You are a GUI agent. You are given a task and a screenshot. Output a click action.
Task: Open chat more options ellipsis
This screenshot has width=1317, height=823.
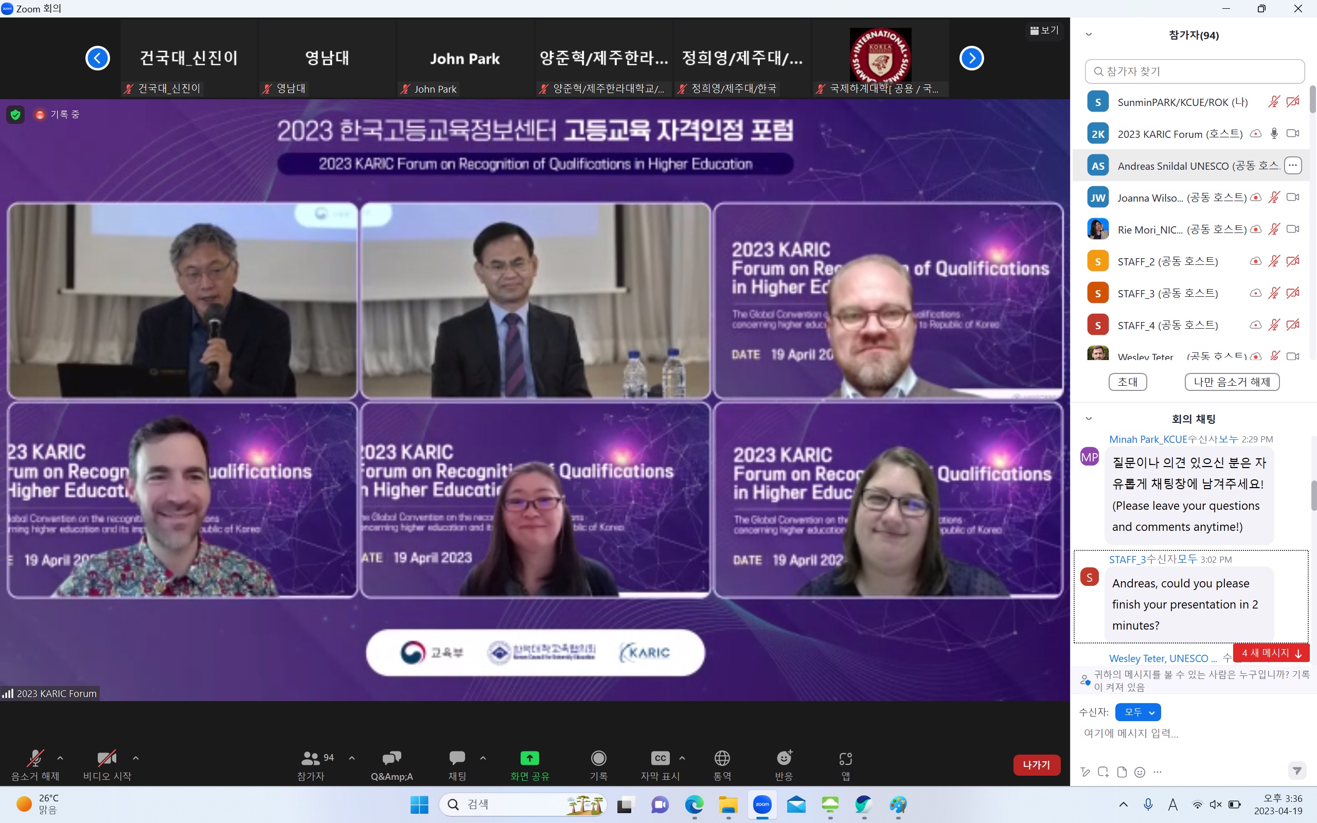tap(1158, 772)
